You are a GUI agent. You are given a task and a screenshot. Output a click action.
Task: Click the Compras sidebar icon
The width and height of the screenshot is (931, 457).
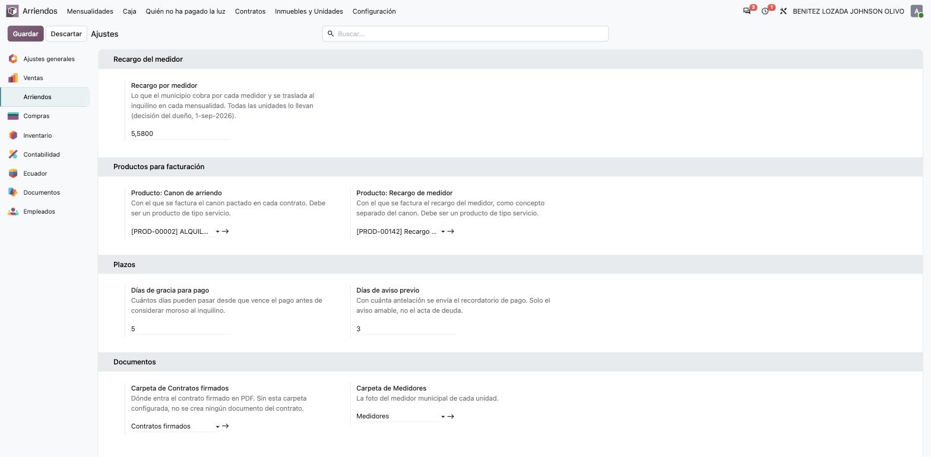(x=13, y=116)
